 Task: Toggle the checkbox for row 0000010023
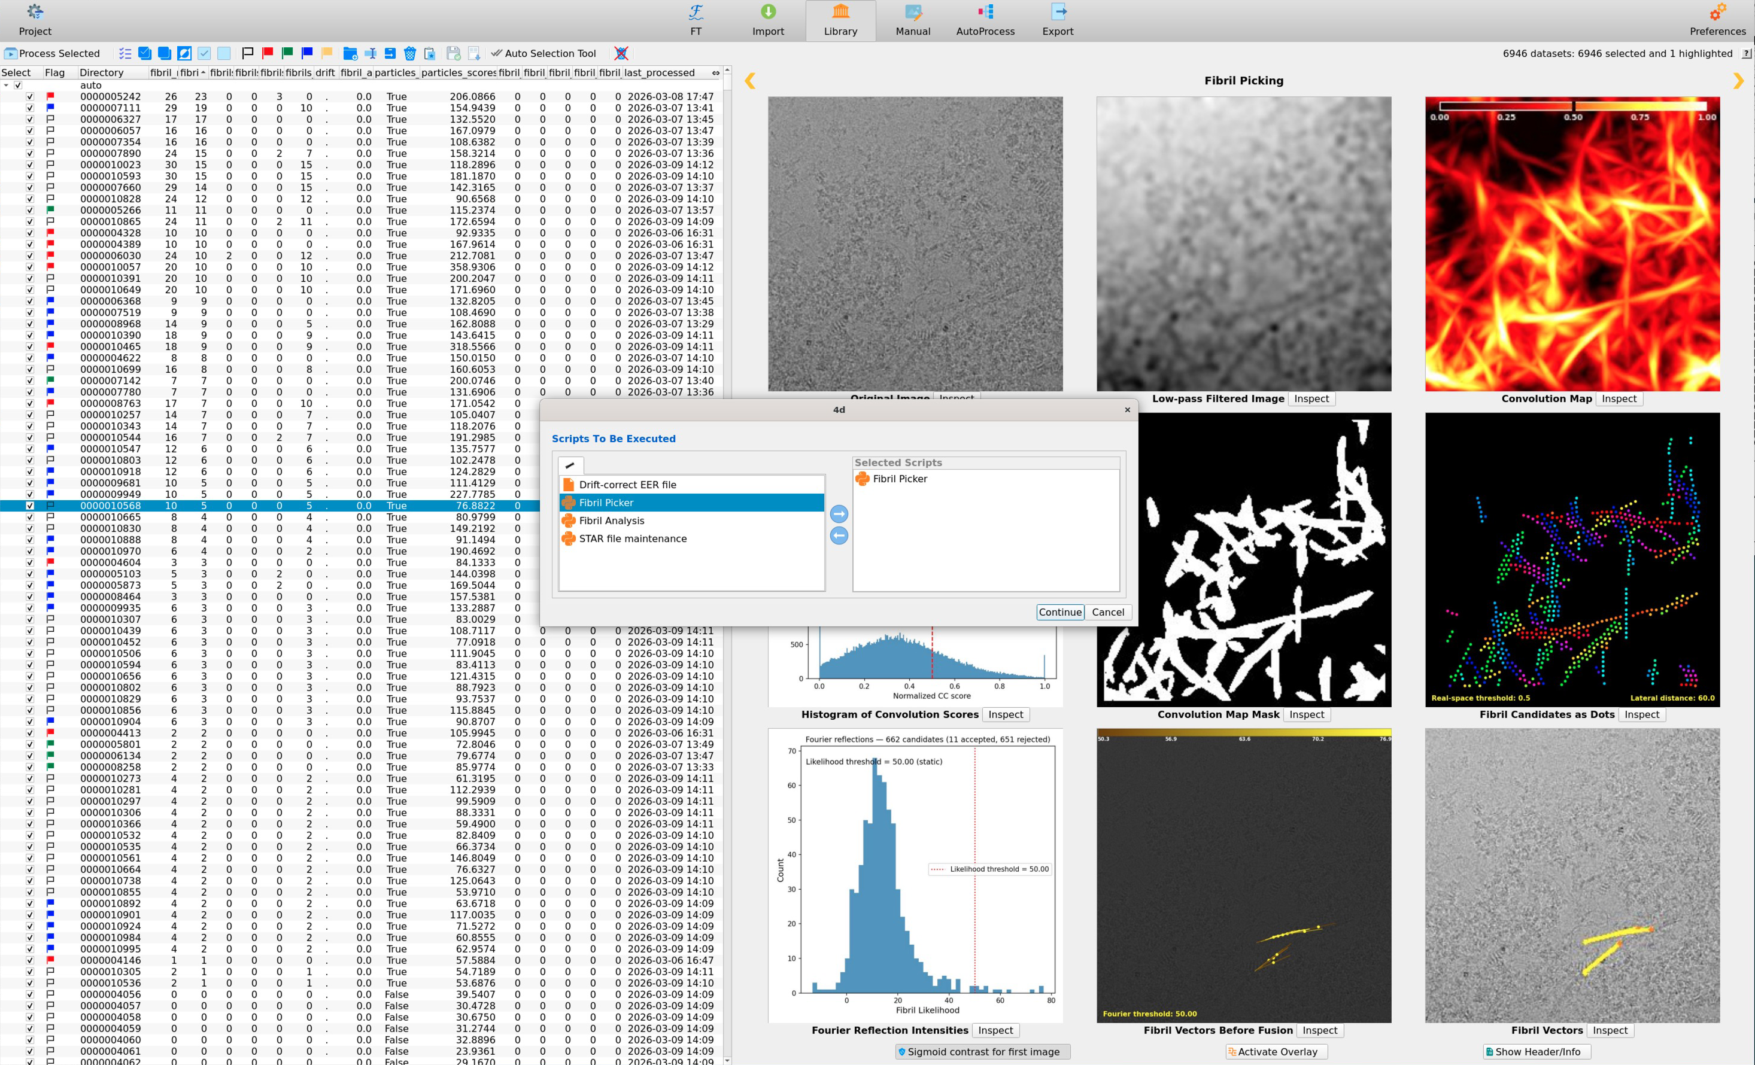pyautogui.click(x=30, y=165)
